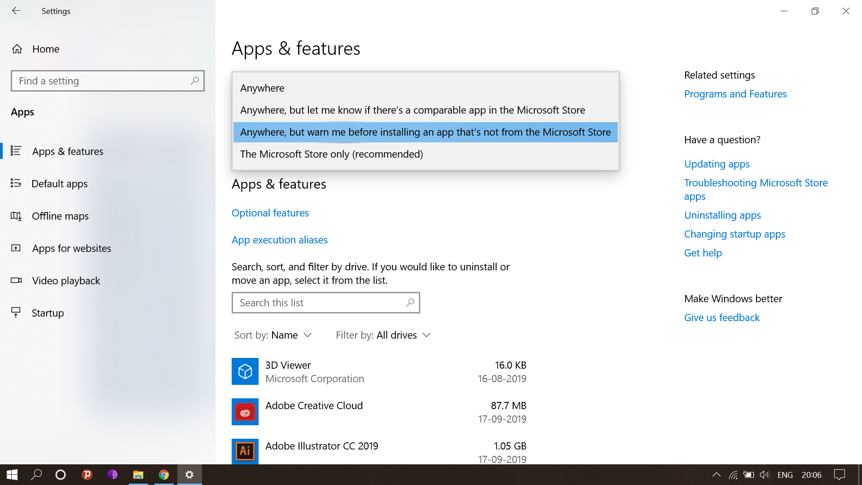
Task: Expand Sort by Name dropdown
Action: coord(273,335)
